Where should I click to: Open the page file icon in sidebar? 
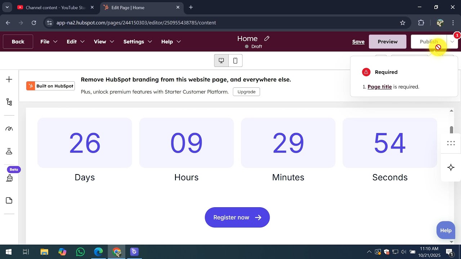coord(9,200)
